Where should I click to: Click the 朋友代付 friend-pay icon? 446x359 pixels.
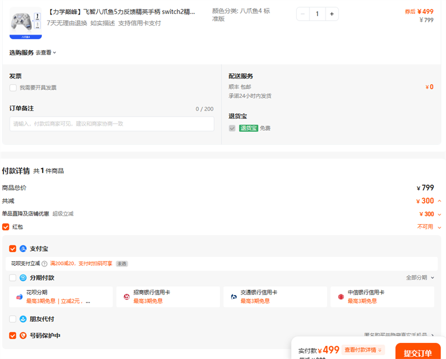click(x=23, y=318)
